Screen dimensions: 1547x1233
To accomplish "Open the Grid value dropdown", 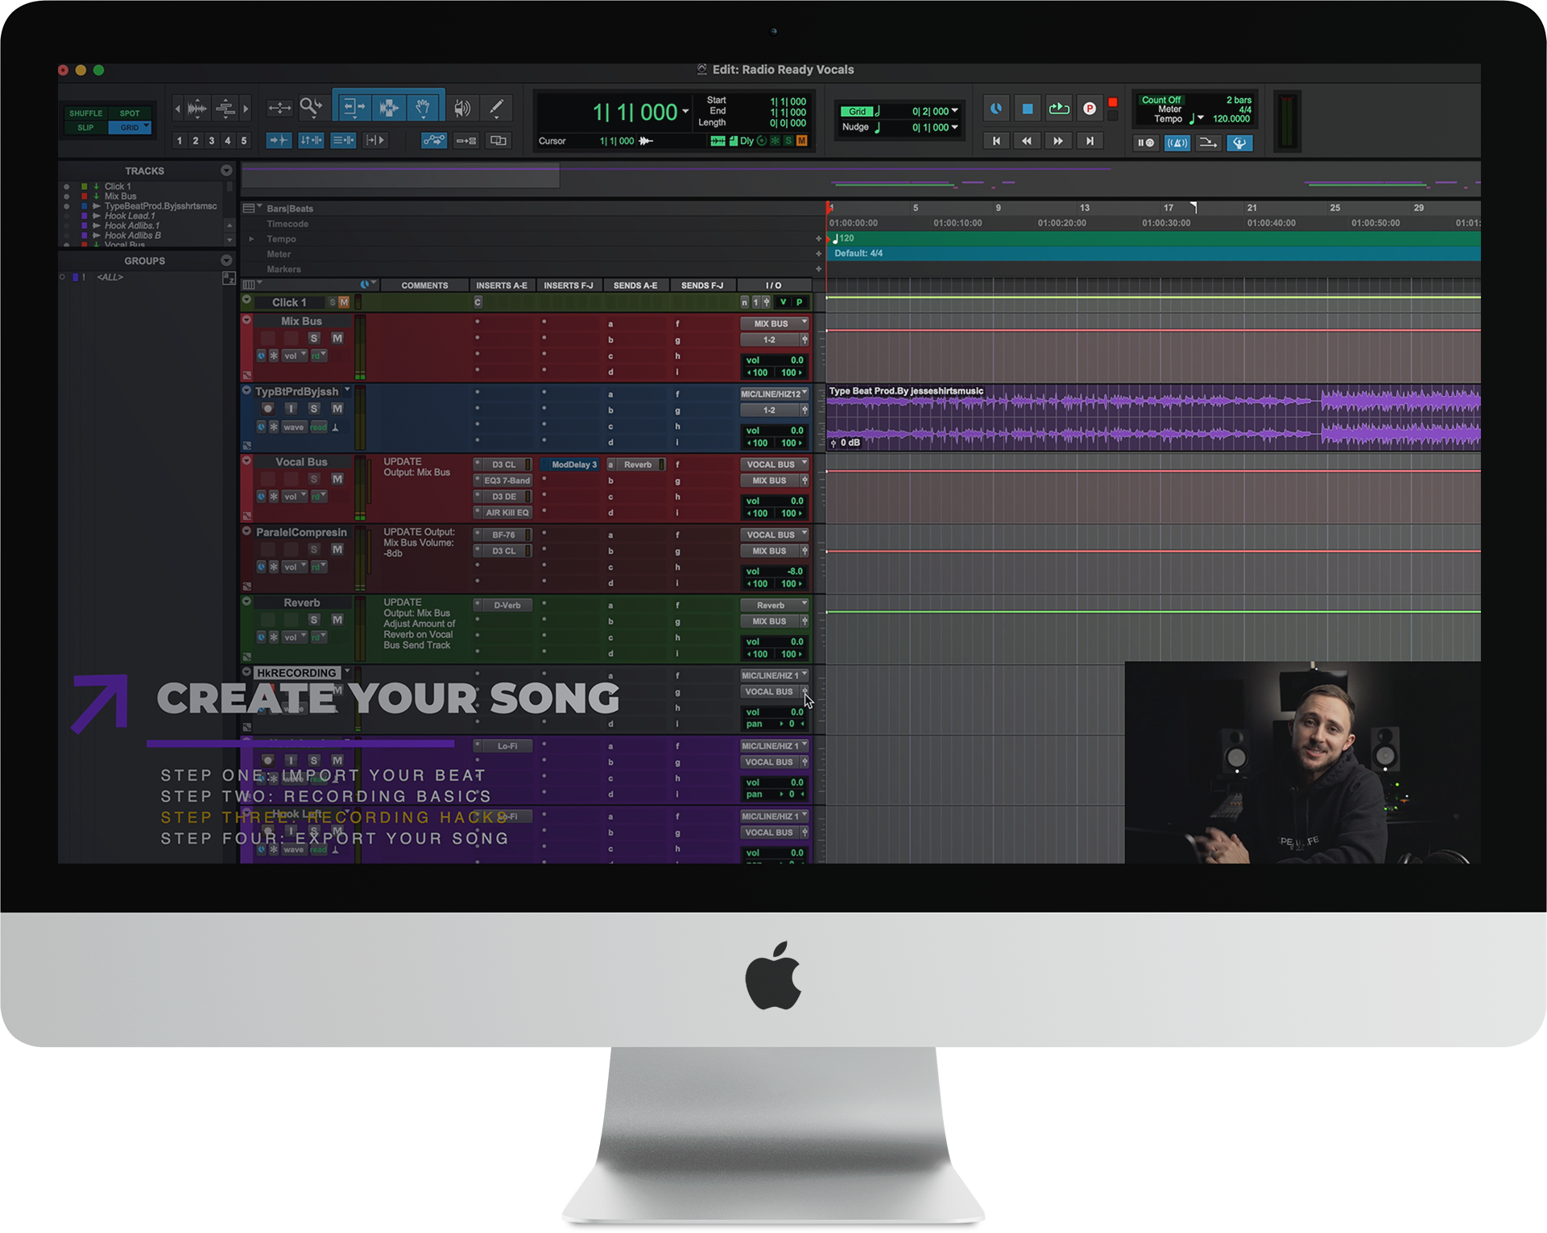I will tap(955, 111).
